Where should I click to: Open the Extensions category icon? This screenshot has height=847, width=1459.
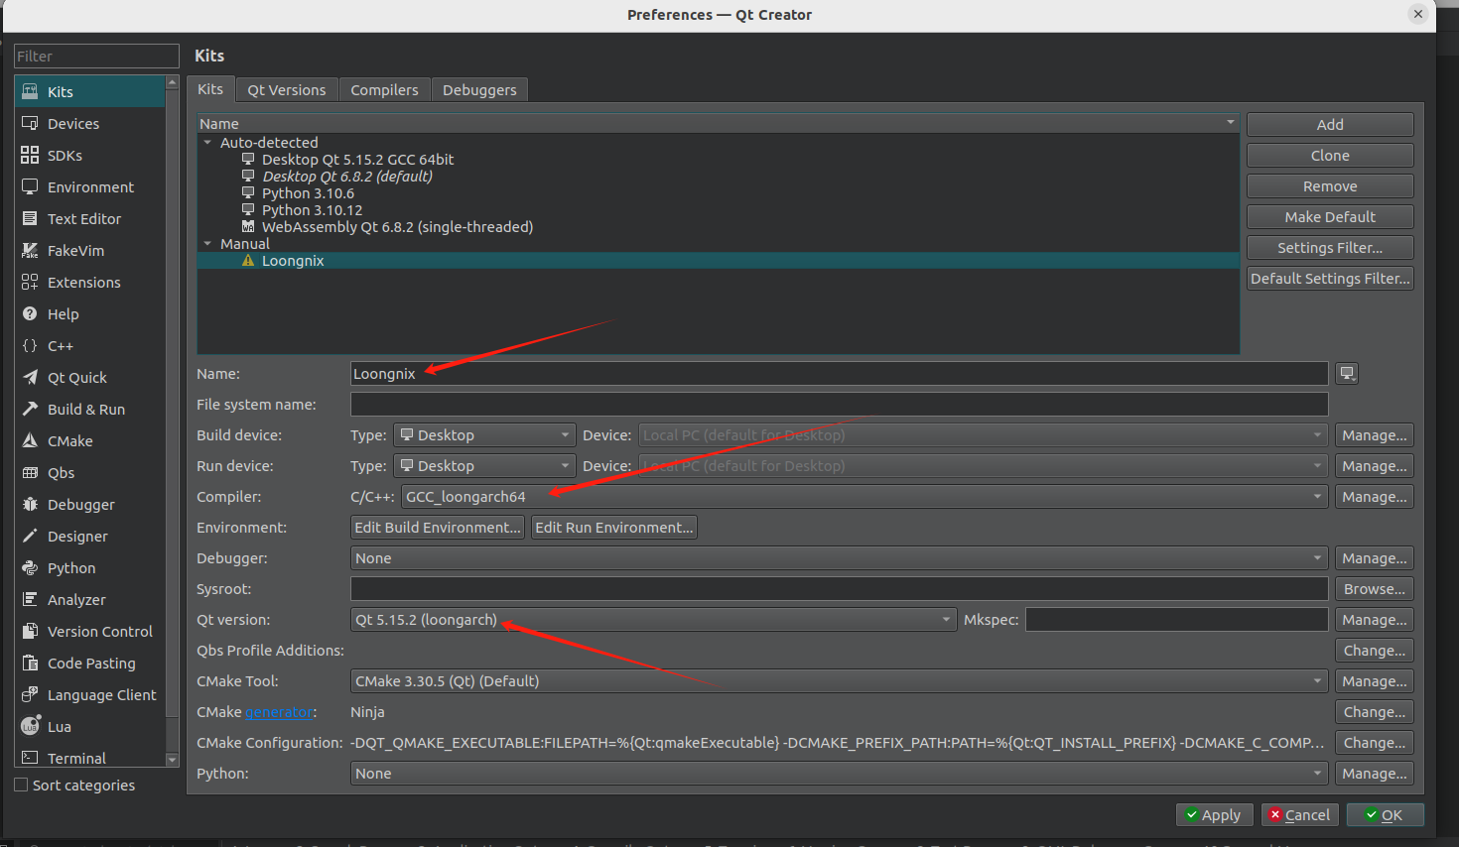click(x=30, y=282)
